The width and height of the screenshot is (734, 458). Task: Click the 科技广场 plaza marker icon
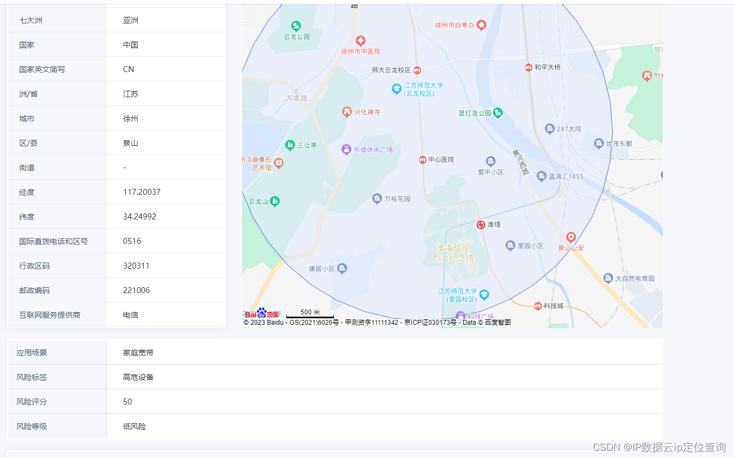461,316
